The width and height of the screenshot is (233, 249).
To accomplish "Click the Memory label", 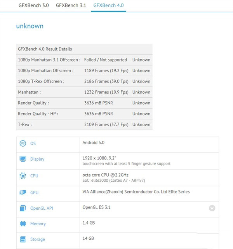I will tap(38, 224).
